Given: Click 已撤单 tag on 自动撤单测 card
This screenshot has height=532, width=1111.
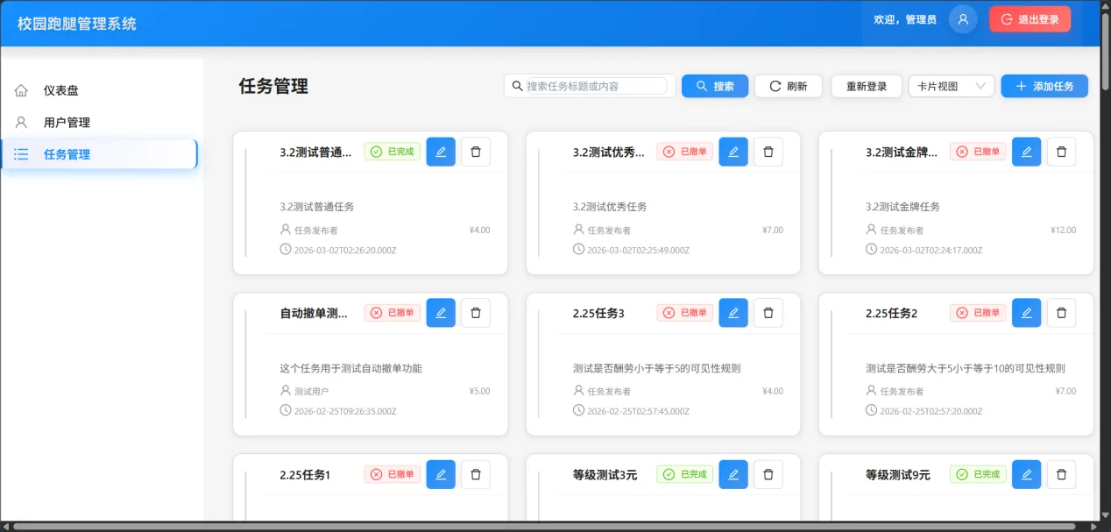Looking at the screenshot, I should tap(393, 313).
